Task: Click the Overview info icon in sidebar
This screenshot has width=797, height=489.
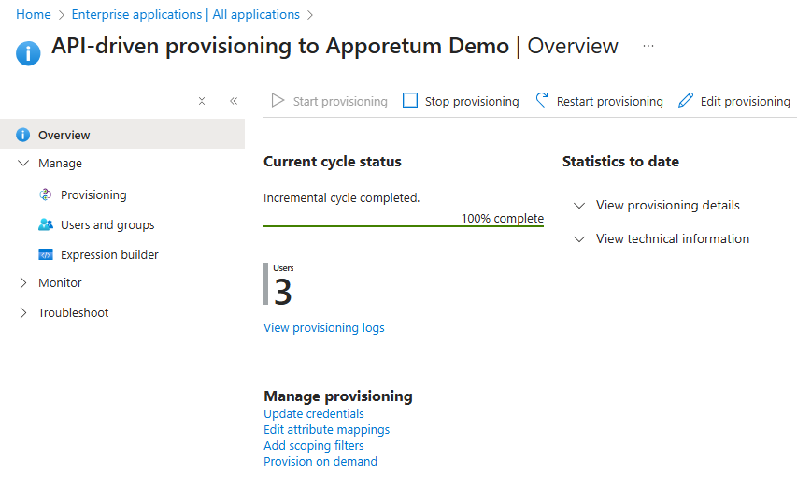Action: (22, 135)
